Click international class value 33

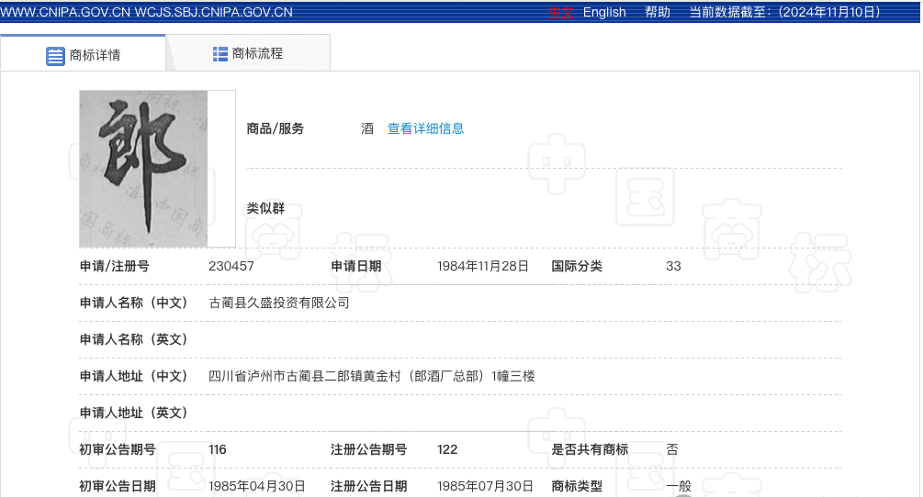tap(673, 266)
